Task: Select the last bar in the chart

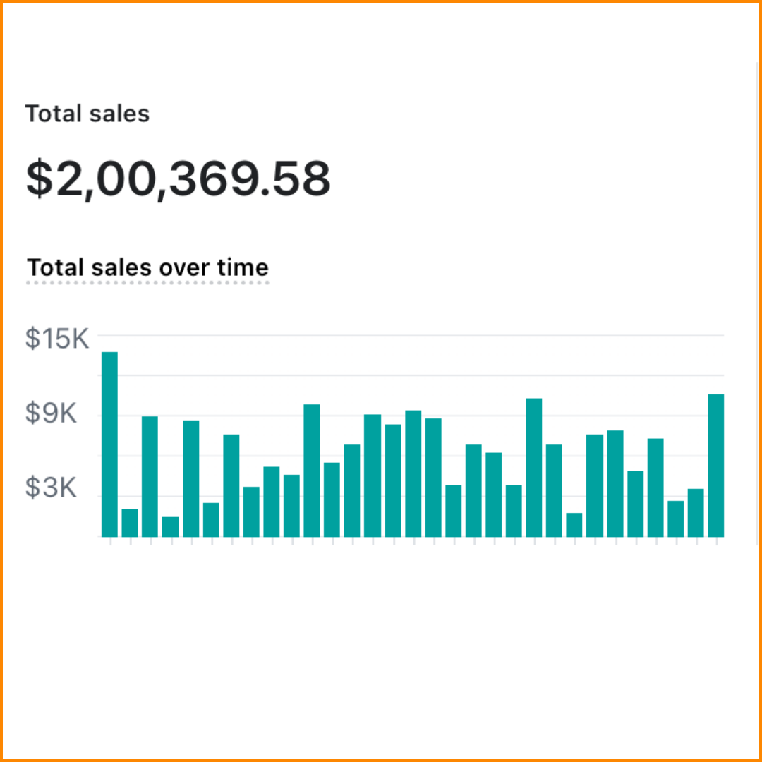Action: pyautogui.click(x=716, y=466)
